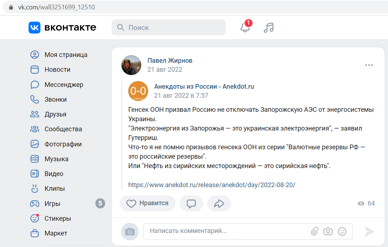
Task: Click the Новости feed icon
Action: tap(35, 70)
